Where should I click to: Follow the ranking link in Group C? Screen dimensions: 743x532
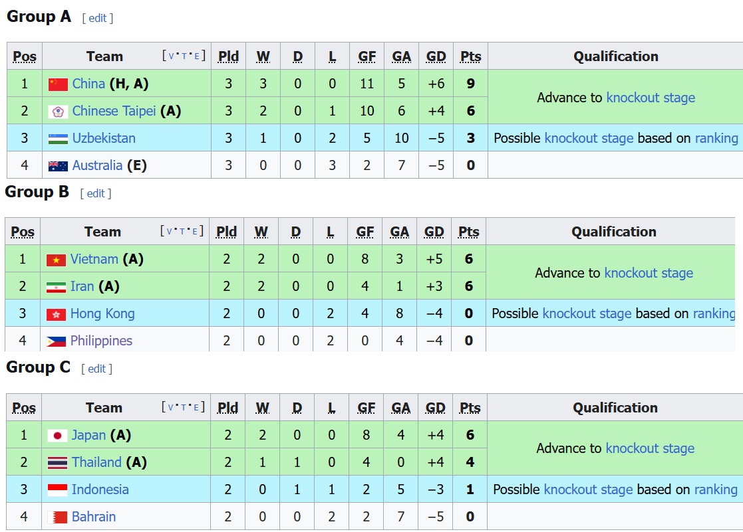[716, 489]
